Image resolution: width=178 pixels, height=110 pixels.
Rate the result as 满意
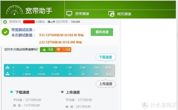(x=48, y=50)
